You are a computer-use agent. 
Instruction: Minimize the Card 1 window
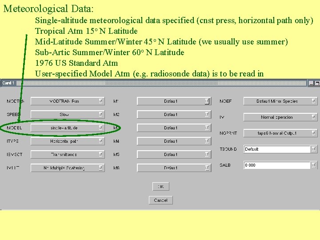click(311, 83)
